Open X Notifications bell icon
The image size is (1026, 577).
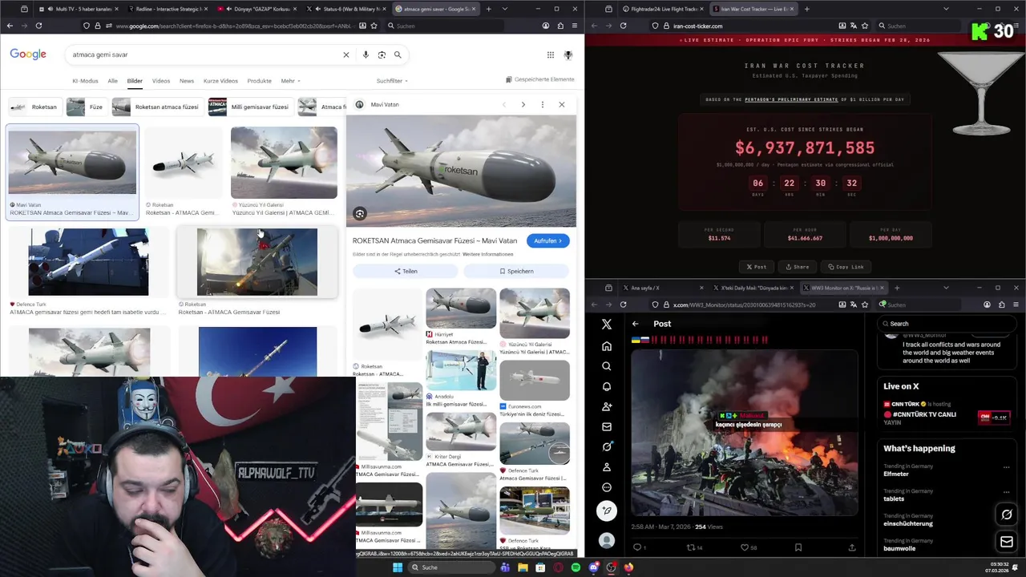pyautogui.click(x=607, y=386)
